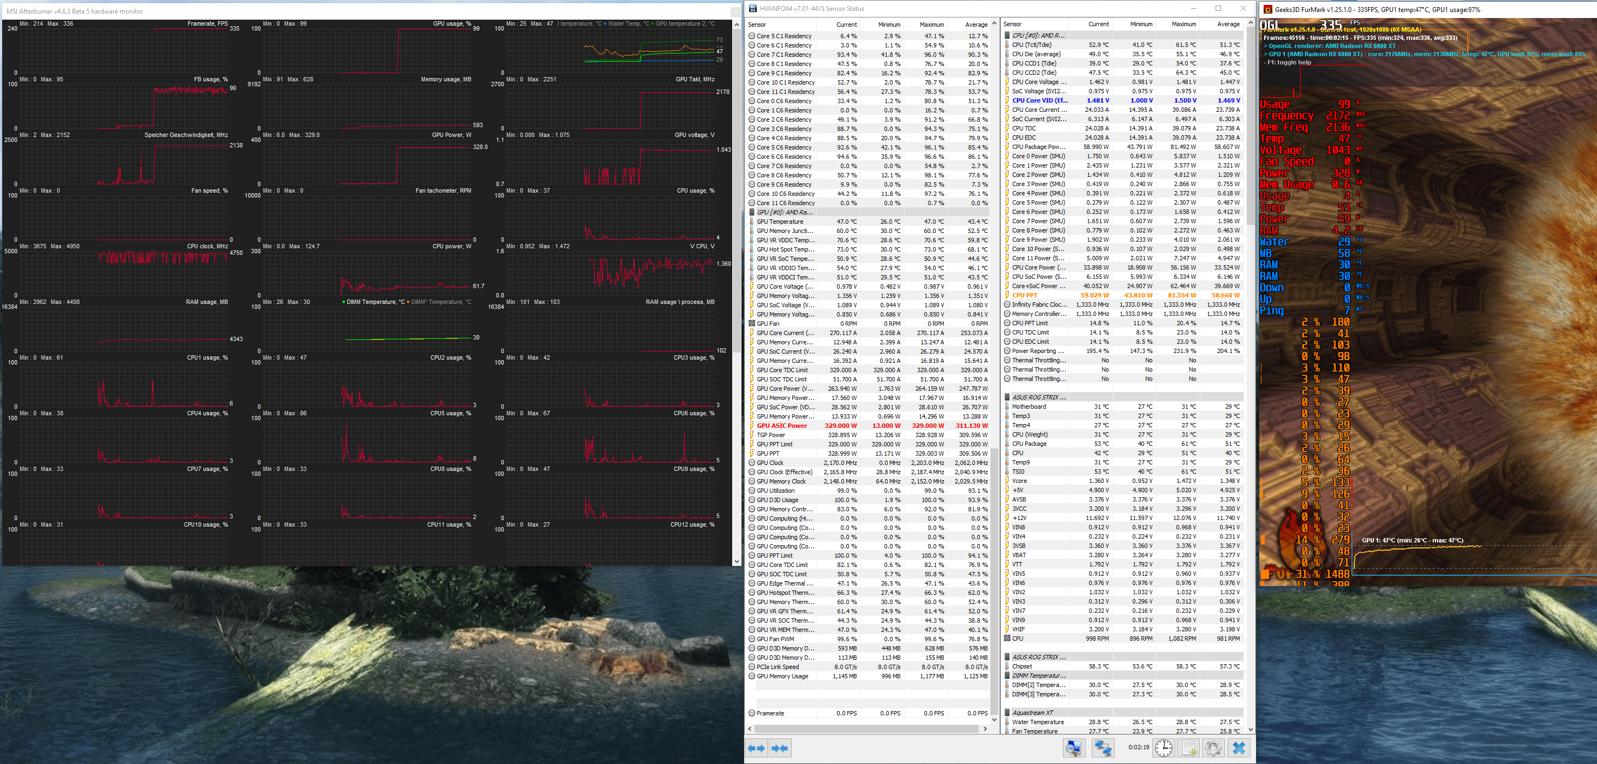Click the circle icon of Thermal Throttling first row
The height and width of the screenshot is (764, 1597).
(1007, 360)
